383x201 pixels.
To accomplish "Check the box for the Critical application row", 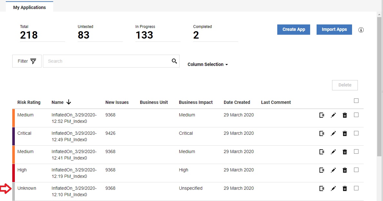I will point(356,133).
